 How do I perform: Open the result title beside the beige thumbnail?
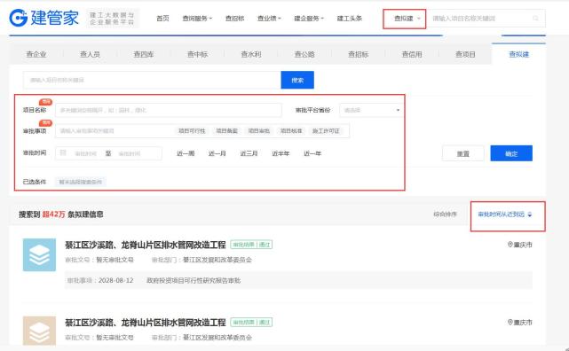(x=146, y=323)
